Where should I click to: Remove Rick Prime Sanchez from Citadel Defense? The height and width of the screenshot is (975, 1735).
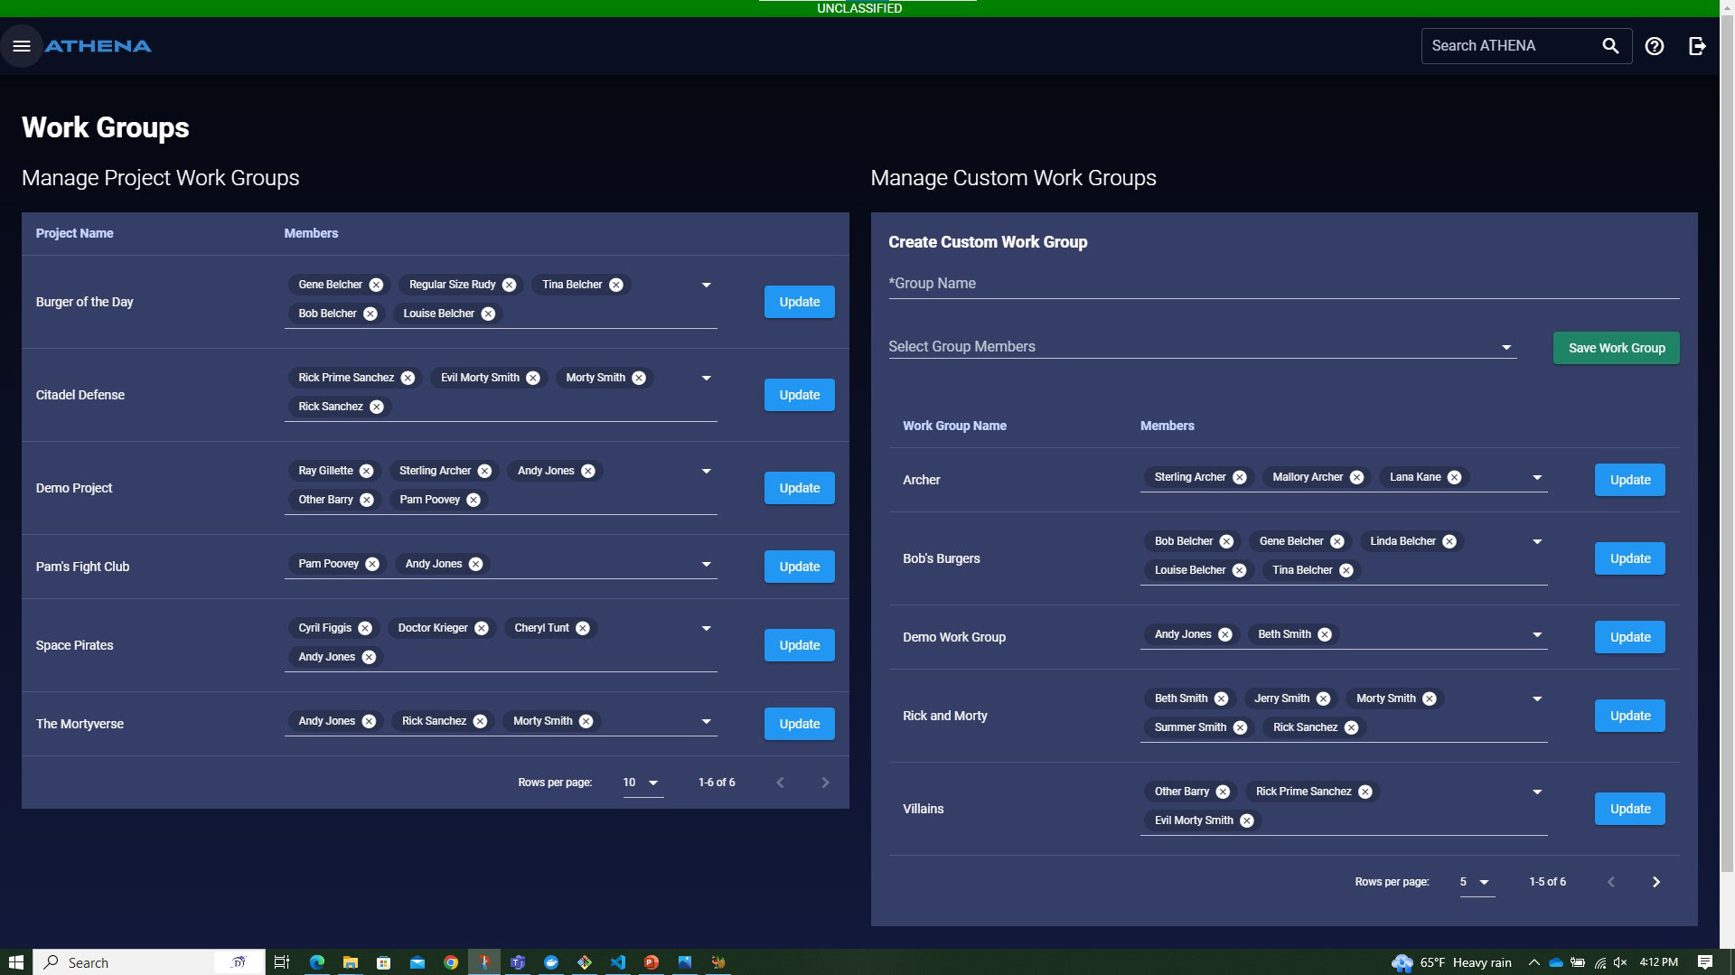[x=408, y=378]
